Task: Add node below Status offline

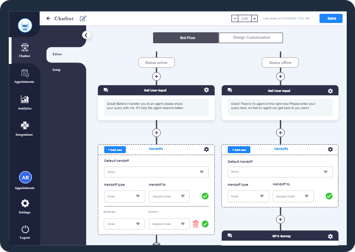Action: point(280,76)
